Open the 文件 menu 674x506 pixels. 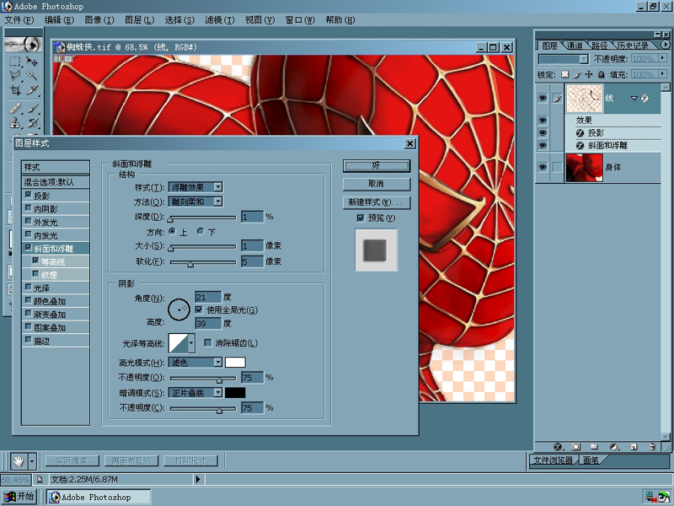point(19,20)
